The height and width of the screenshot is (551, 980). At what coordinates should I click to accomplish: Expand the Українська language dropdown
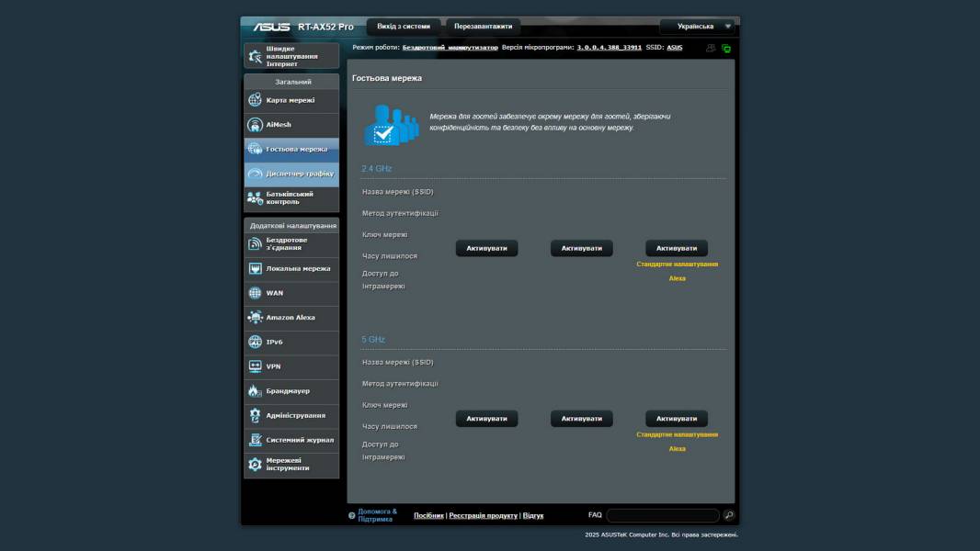coord(699,27)
